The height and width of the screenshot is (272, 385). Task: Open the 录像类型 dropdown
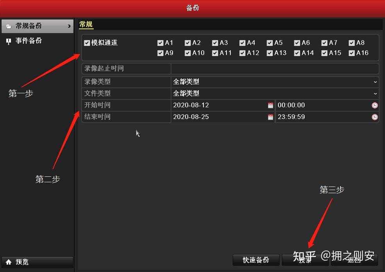click(x=275, y=82)
